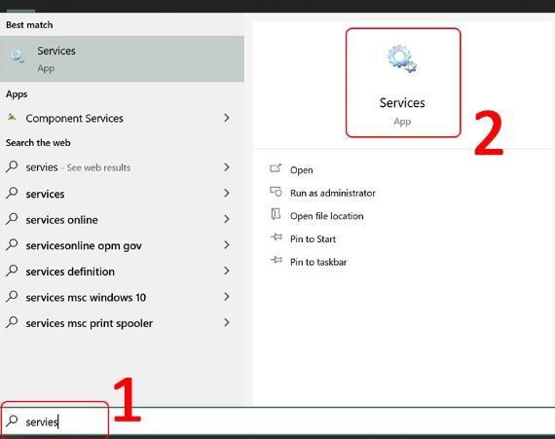
Task: Click the large Services gears icon in preview
Action: [402, 59]
